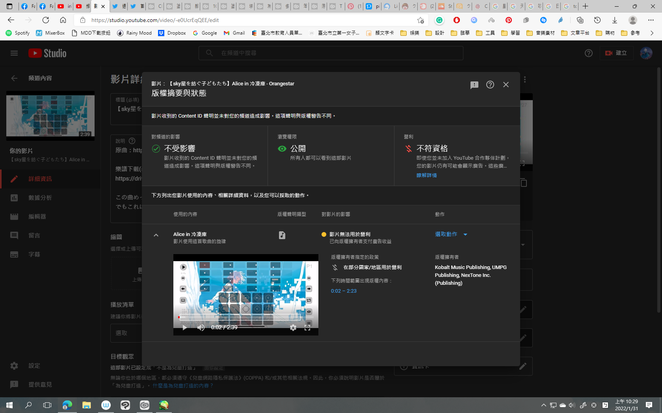Jump to timestamp 0:02 – 2:23
The image size is (662, 413).
pos(344,291)
